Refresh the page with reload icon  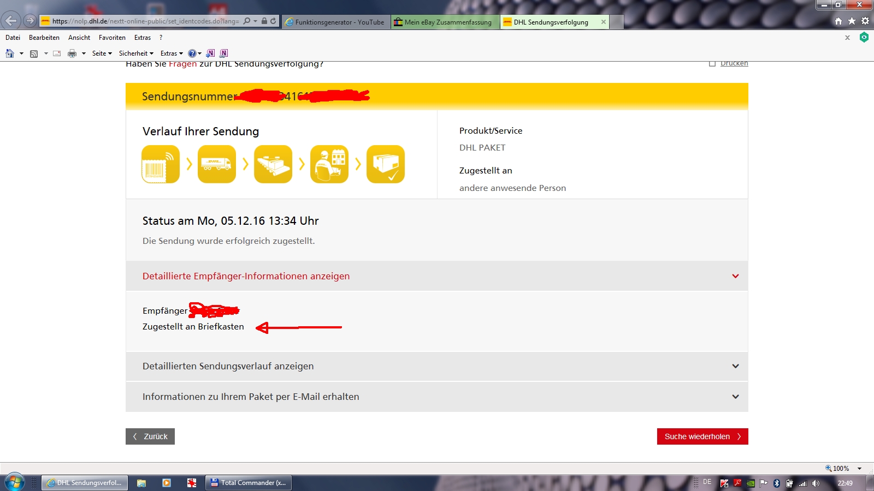(273, 21)
